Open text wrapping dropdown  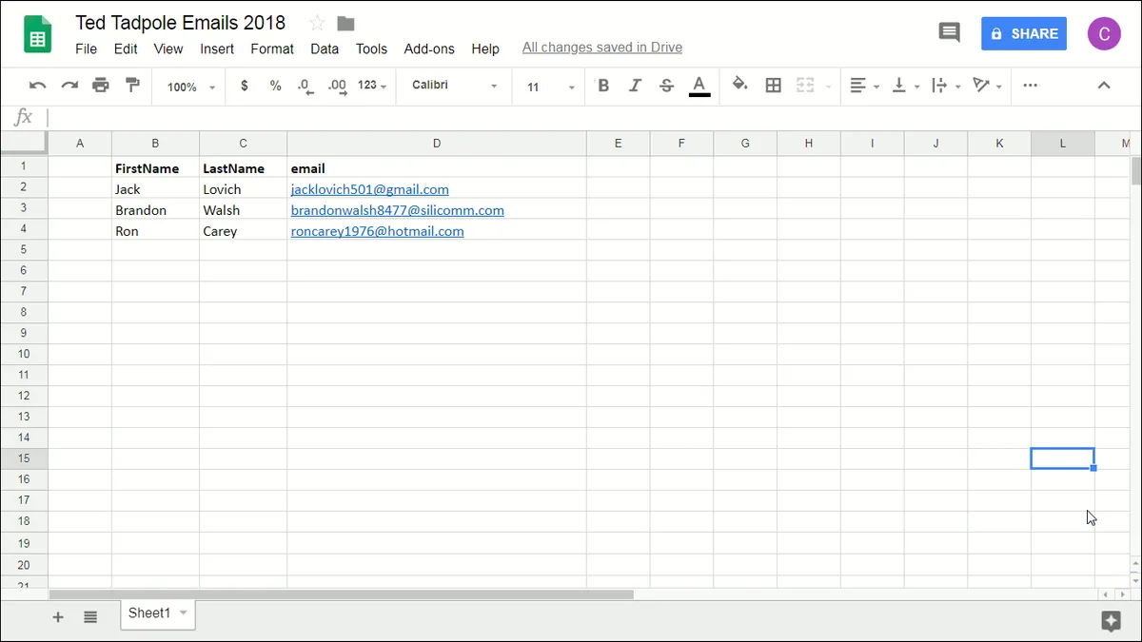(x=946, y=86)
